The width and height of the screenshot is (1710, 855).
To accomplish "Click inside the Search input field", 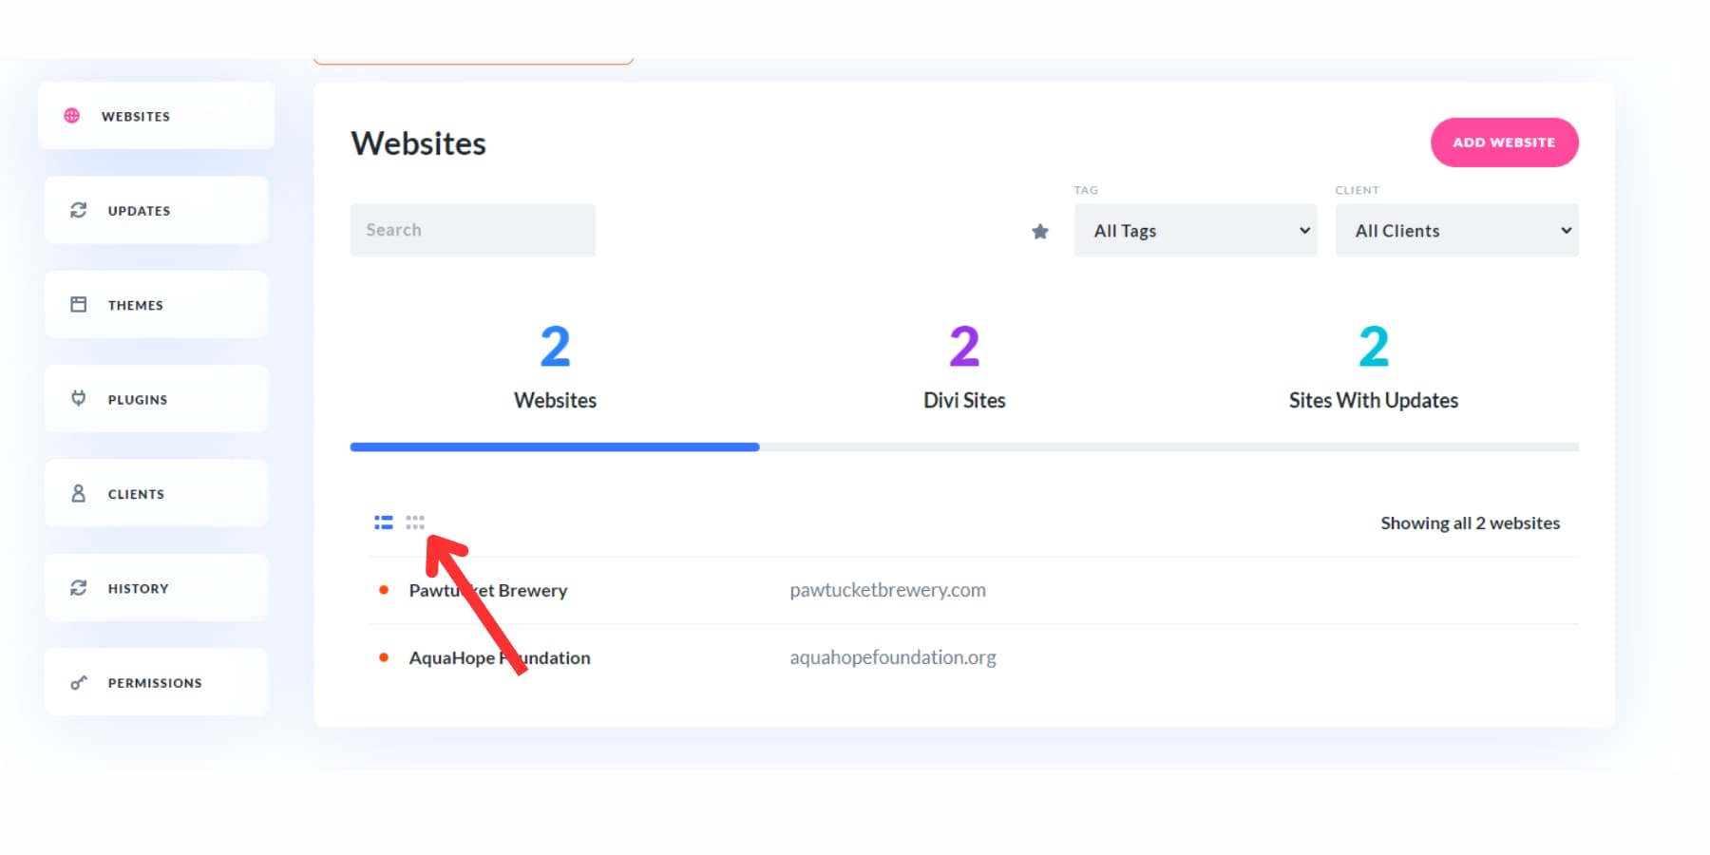I will click(472, 230).
